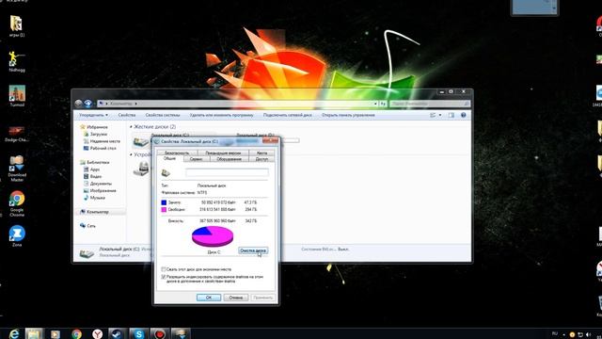Viewport: 602px width, 339px height.
Task: Launch Google Chrome from the taskbar
Action: (76, 334)
